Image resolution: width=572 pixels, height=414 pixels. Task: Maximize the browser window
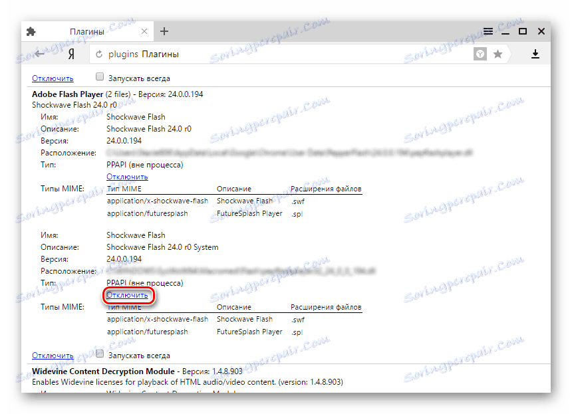[523, 31]
